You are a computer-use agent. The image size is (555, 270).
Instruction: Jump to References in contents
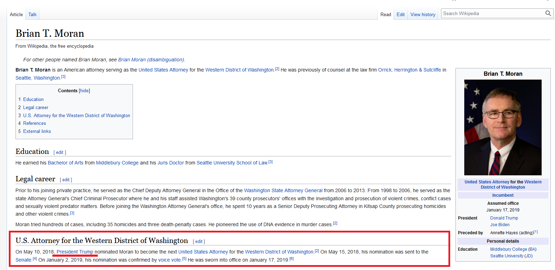tap(34, 123)
